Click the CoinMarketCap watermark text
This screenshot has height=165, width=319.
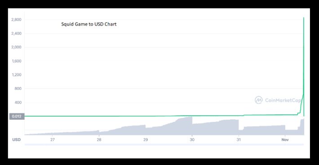coord(283,100)
